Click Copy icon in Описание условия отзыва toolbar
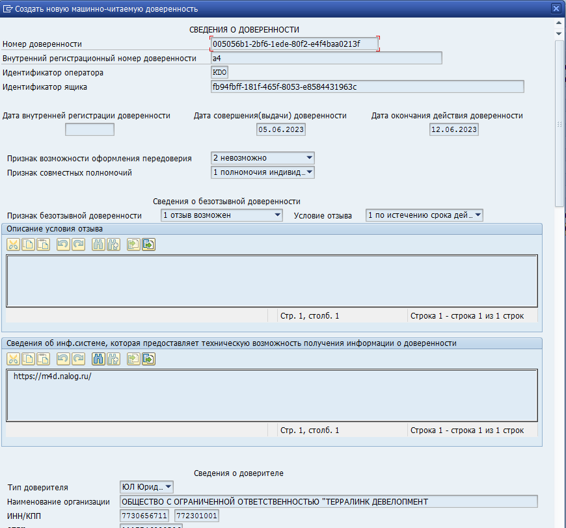The height and width of the screenshot is (528, 566). 28,244
